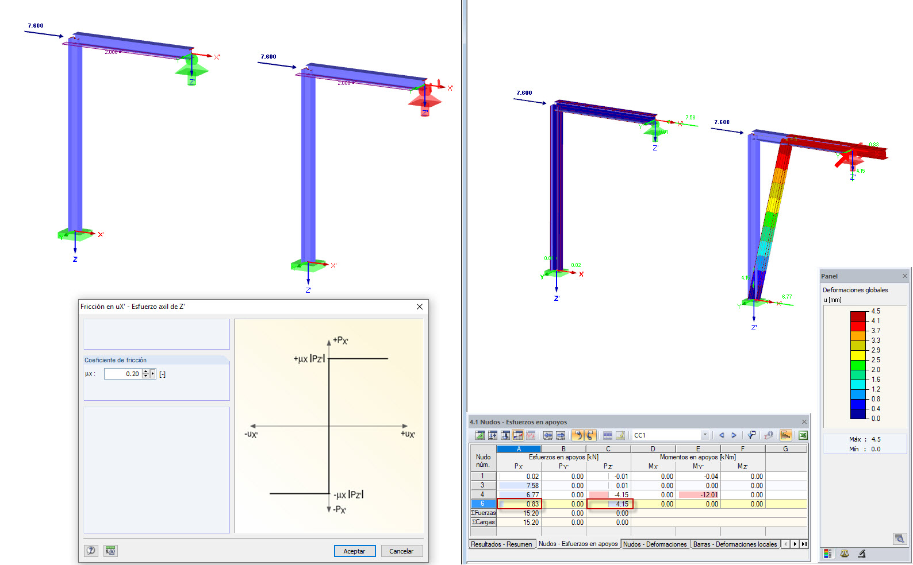Click the download-arrow table toolbar icon

click(x=505, y=435)
